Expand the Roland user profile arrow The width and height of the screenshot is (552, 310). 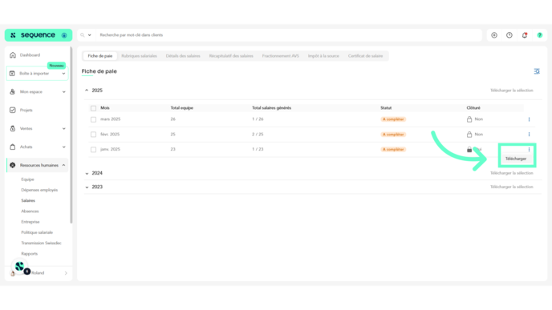[66, 273]
